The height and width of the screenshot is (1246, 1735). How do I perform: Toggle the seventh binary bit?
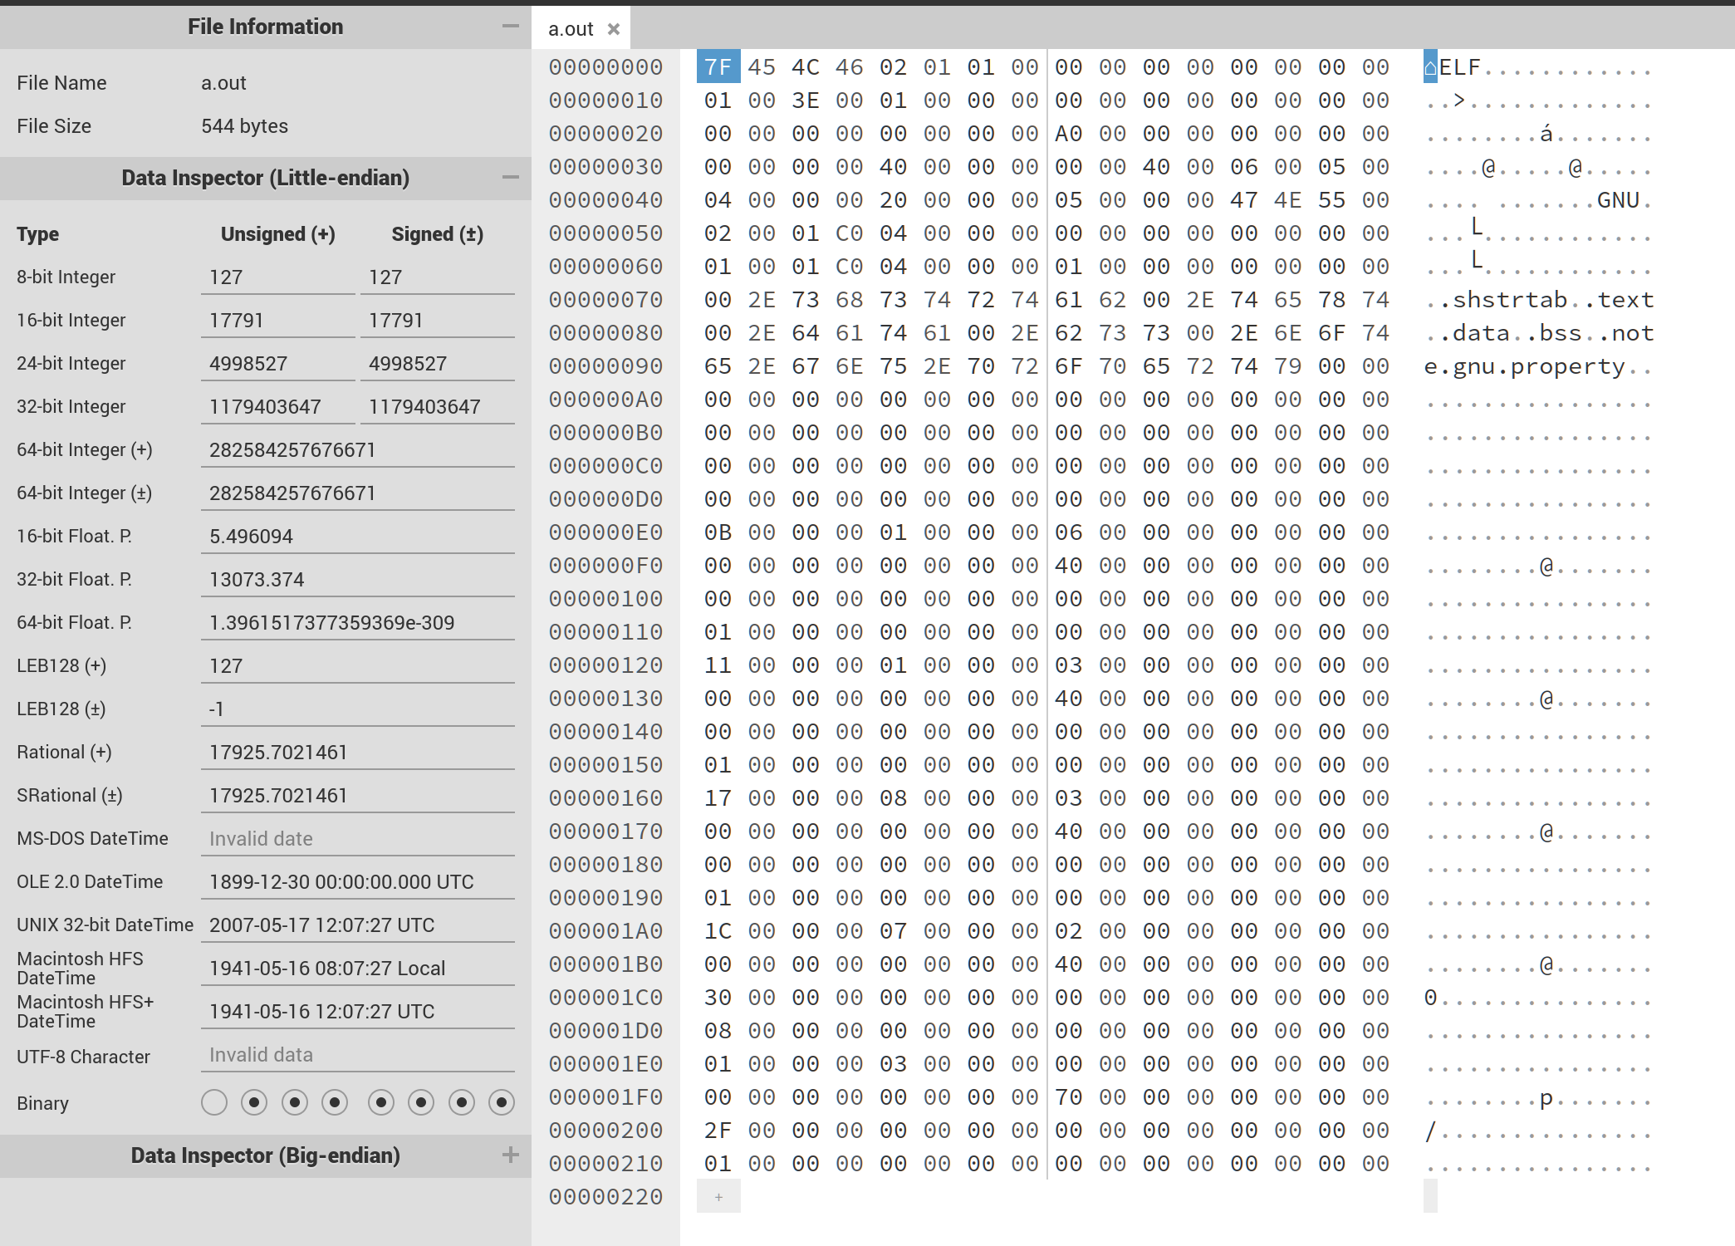tap(462, 1102)
